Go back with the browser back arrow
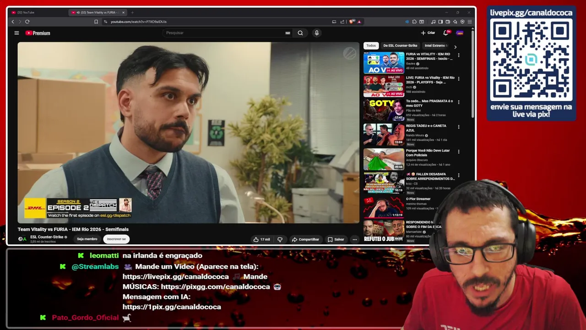Viewport: 586px width, 330px height. tap(13, 22)
